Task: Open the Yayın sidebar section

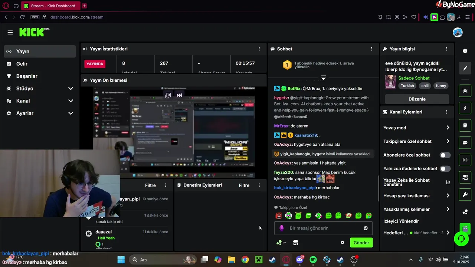Action: 40,51
